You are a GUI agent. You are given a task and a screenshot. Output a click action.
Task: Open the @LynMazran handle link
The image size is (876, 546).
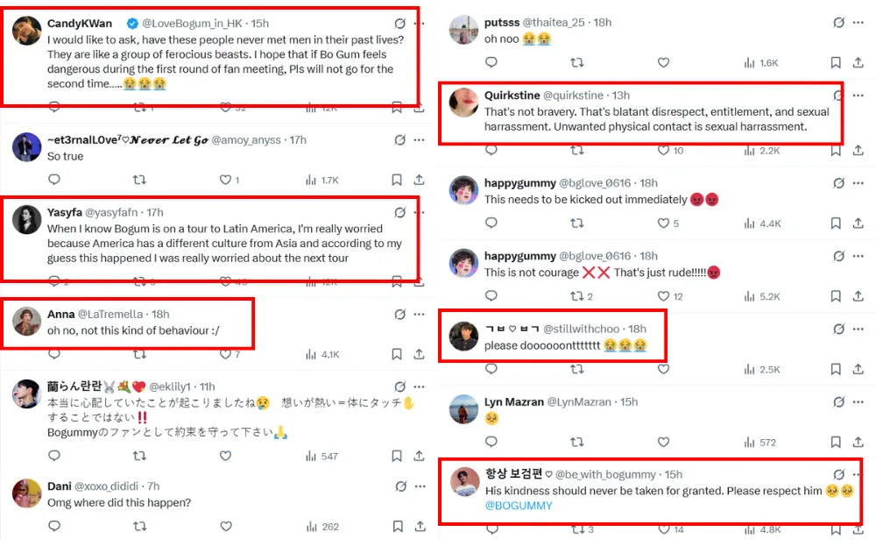pos(582,401)
